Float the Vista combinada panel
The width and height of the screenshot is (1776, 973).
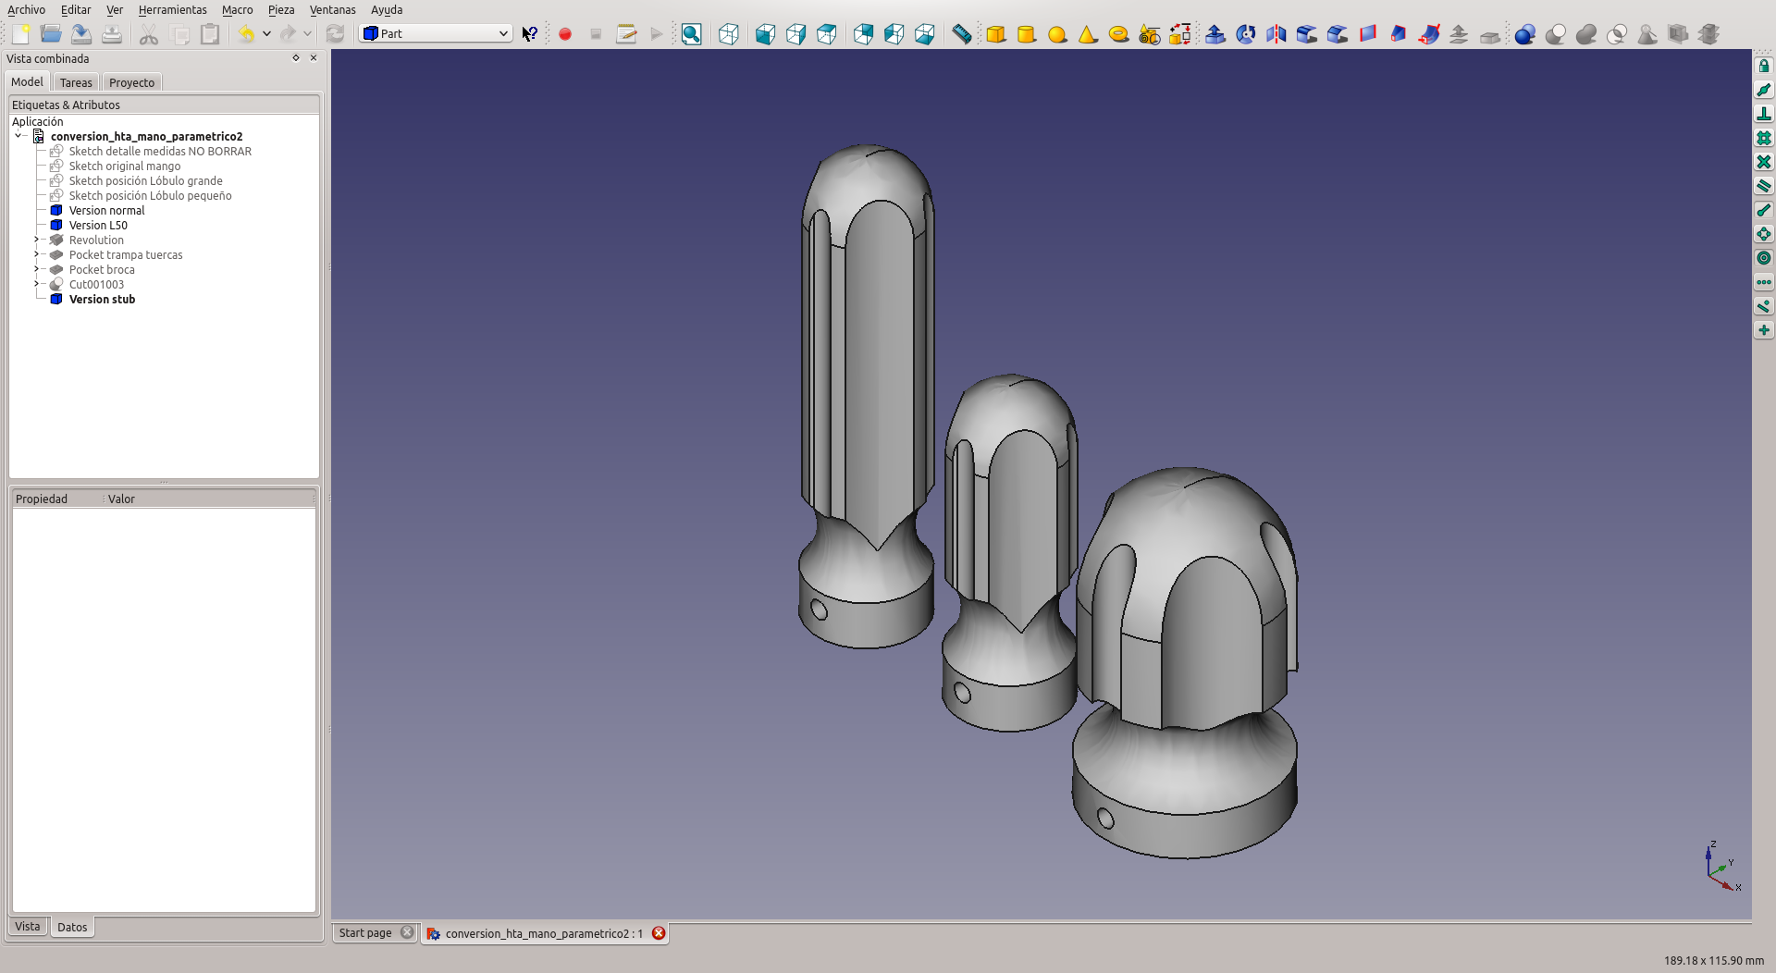point(296,58)
